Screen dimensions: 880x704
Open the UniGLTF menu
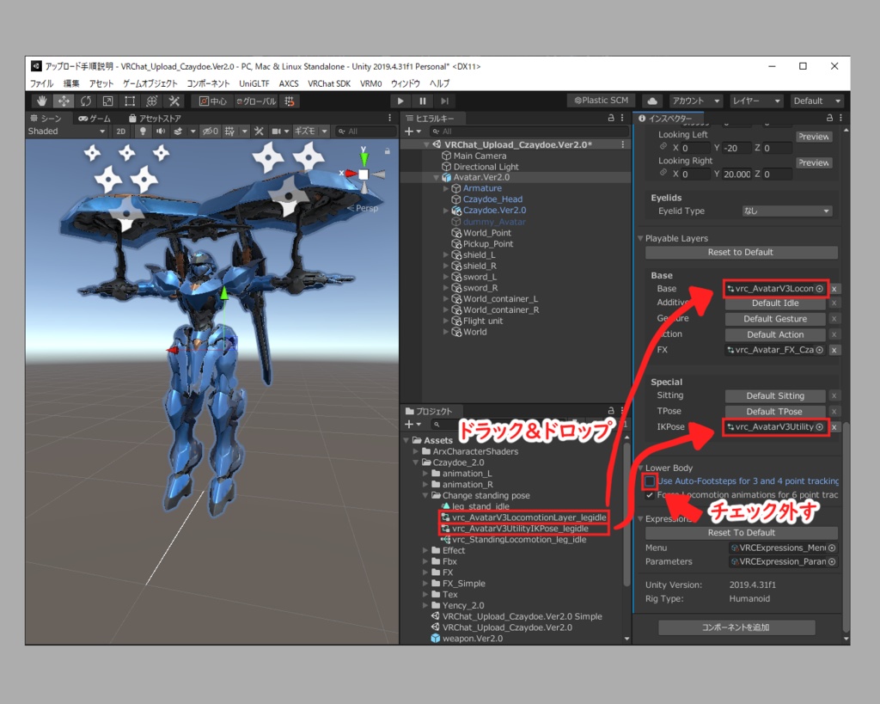254,83
